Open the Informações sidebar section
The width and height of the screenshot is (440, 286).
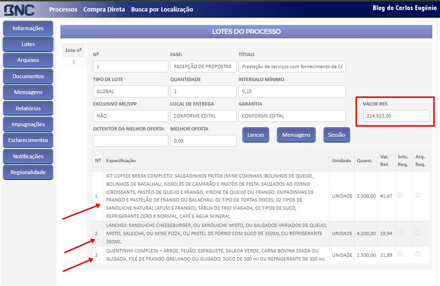28,28
